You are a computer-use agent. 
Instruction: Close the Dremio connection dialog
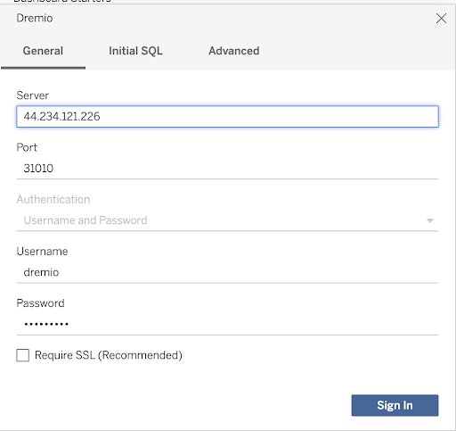pos(441,19)
